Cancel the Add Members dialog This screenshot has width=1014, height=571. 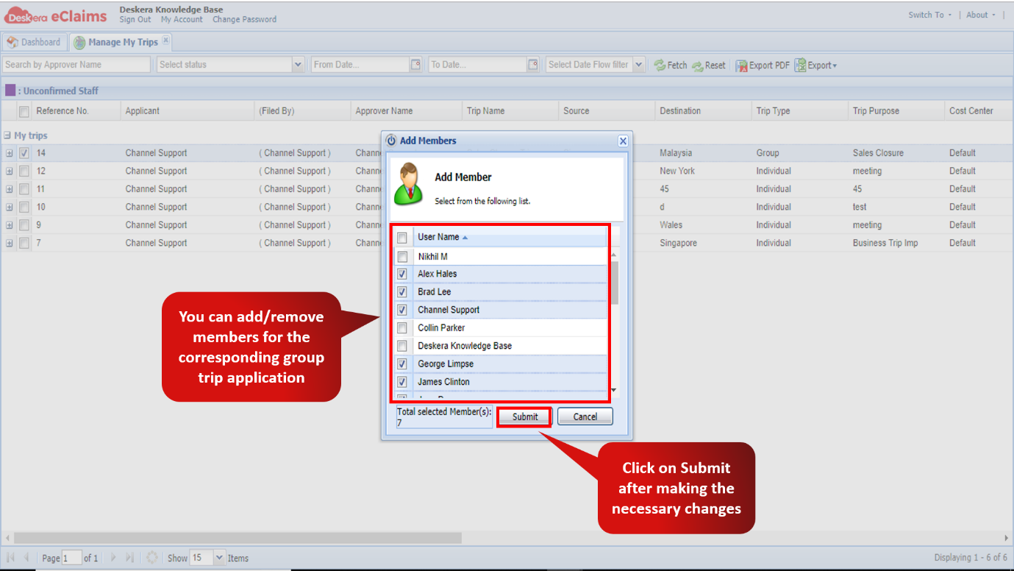click(x=585, y=416)
